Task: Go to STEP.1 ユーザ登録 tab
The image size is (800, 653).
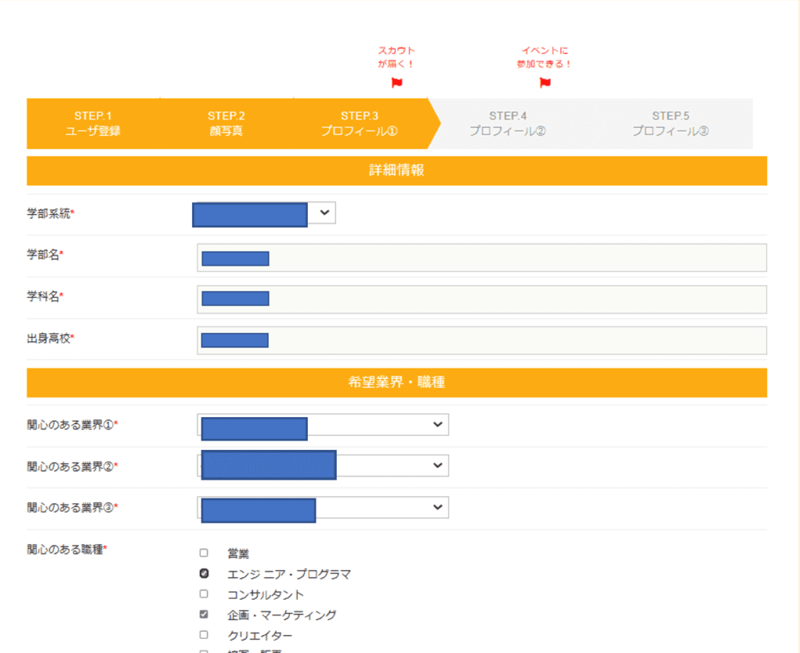Action: 93,123
